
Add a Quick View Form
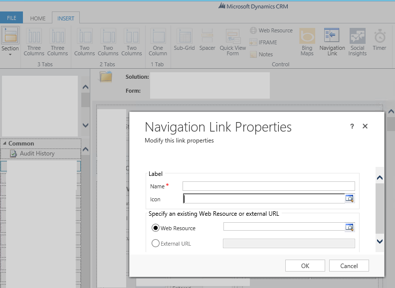coord(233,38)
